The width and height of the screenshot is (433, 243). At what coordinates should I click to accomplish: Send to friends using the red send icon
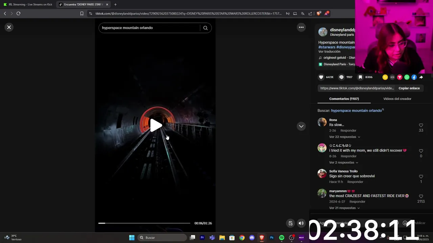400,77
